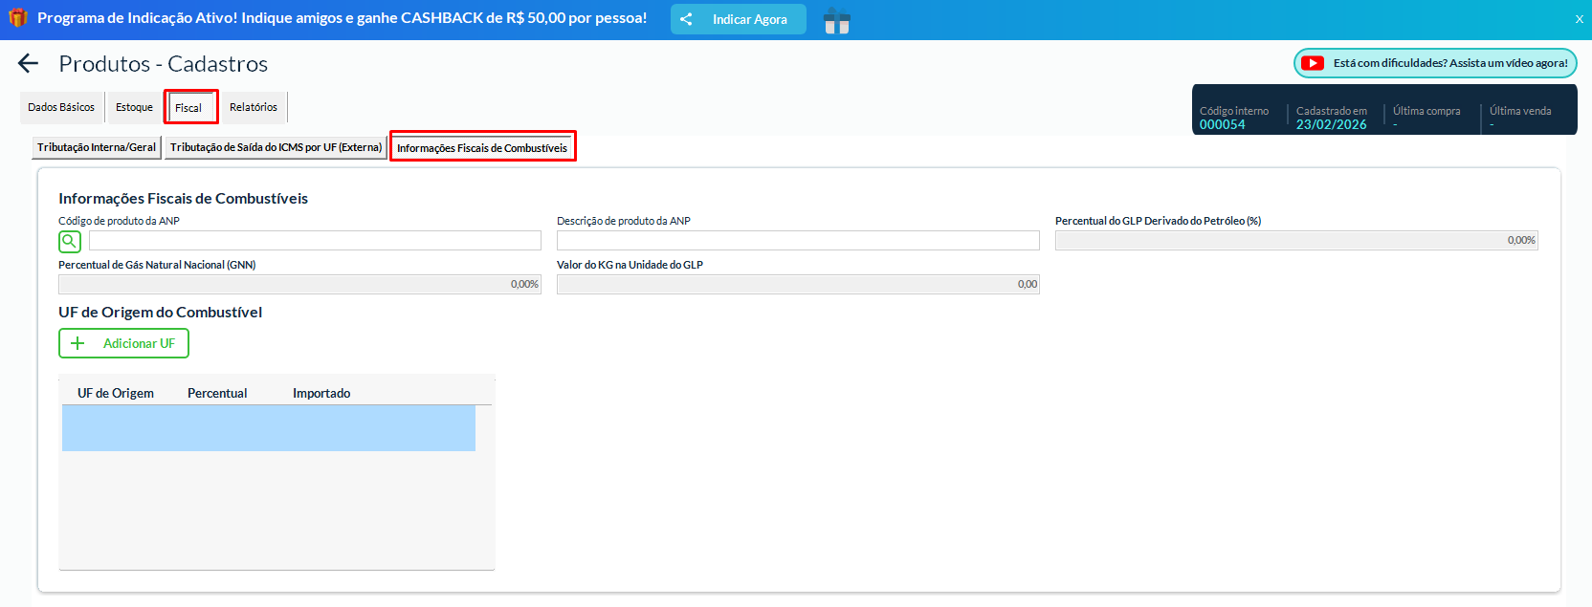Screen dimensions: 1592x607
Task: Click the gift icon at banner start
Action: pos(17,18)
